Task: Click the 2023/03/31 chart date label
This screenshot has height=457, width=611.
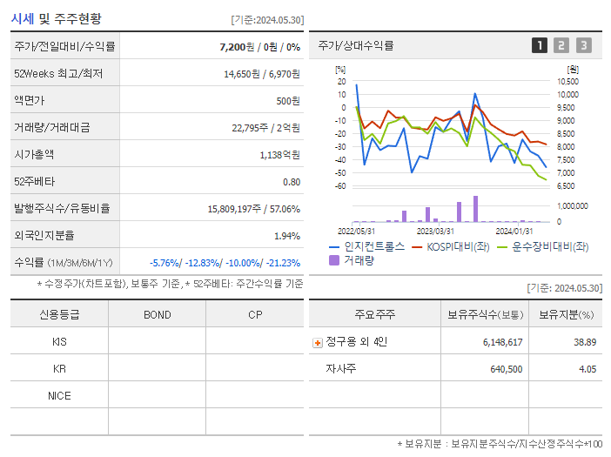Action: pyautogui.click(x=435, y=231)
